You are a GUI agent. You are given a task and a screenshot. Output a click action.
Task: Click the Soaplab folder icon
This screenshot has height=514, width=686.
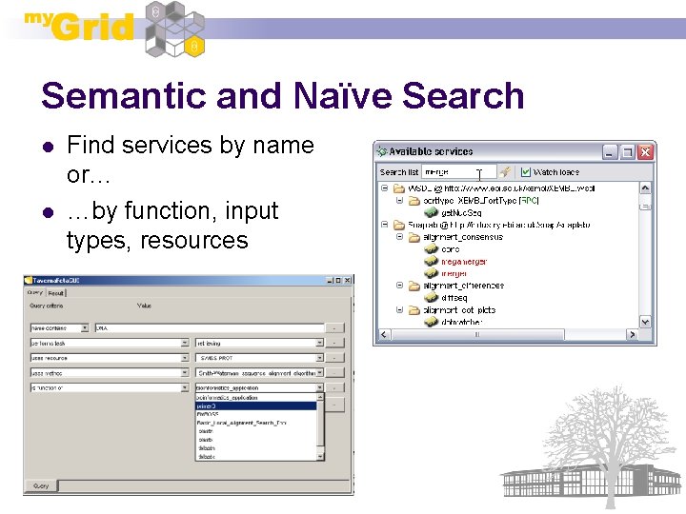(x=398, y=225)
